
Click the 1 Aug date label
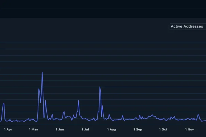point(112,129)
